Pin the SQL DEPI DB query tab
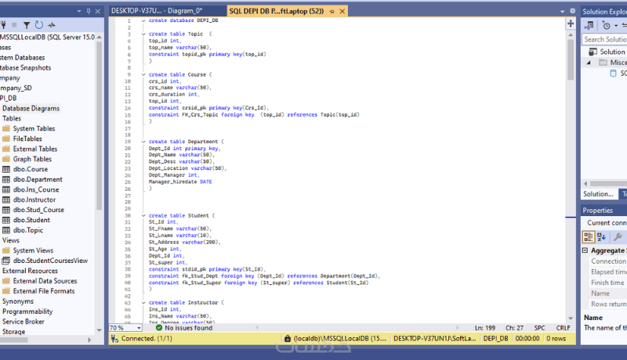This screenshot has height=360, width=627. 332,11
